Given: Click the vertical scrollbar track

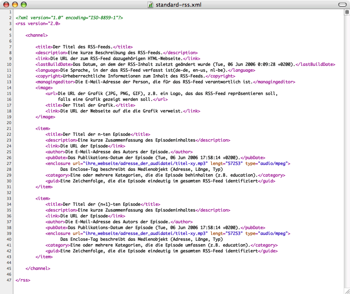Looking at the screenshot, I should [347, 150].
